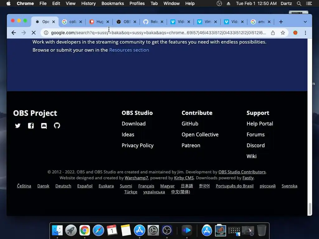Viewport: 319px width, 239px height.
Task: Open the Apple menu
Action: coord(8,3)
